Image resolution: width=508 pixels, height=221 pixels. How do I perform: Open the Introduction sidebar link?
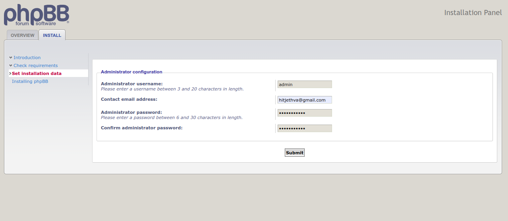click(x=27, y=58)
